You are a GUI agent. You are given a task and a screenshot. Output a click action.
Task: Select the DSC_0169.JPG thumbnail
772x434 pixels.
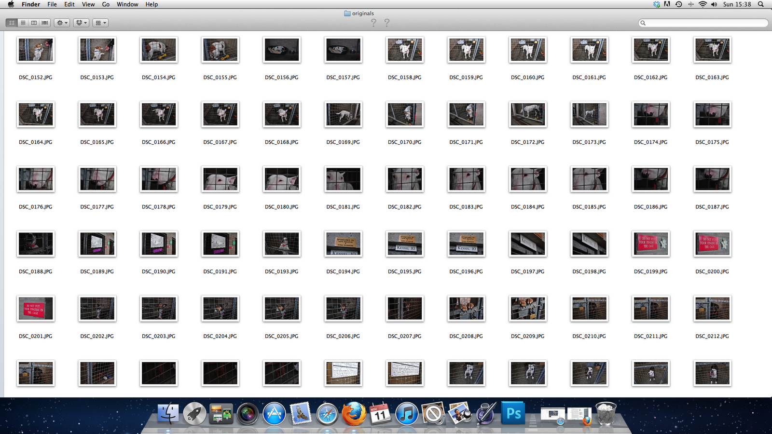click(x=343, y=114)
